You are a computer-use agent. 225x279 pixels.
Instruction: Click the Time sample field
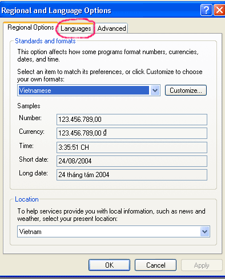[132, 147]
